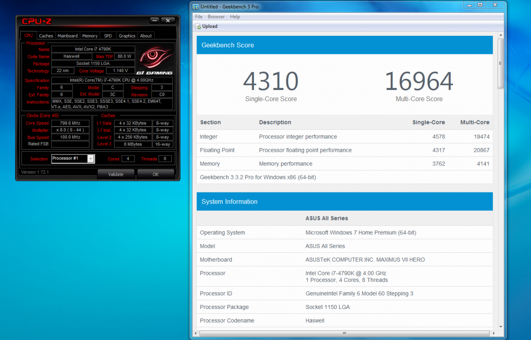Screen dimensions: 531x340
Task: Click the Multi-Core Score '16964'
Action: pos(419,81)
